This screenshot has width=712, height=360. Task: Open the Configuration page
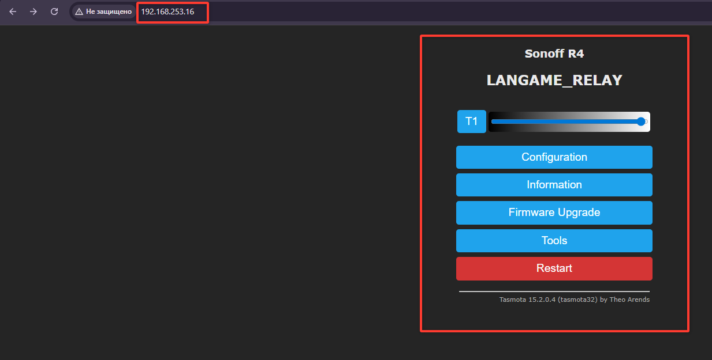[x=554, y=157]
